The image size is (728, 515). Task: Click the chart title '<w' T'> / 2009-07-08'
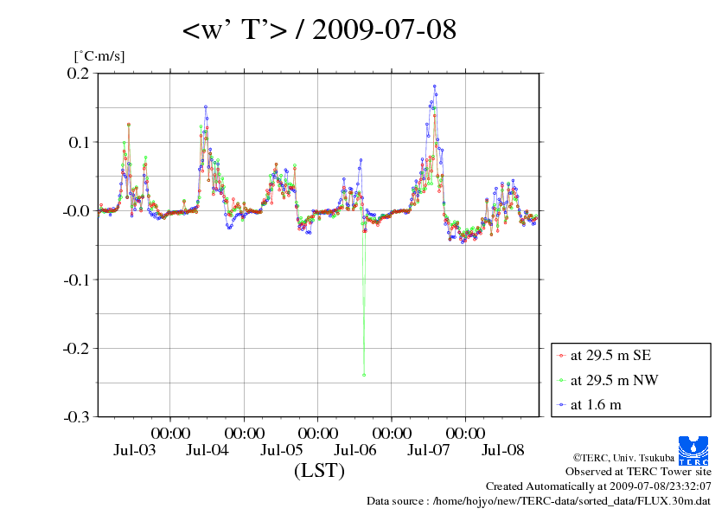319,29
